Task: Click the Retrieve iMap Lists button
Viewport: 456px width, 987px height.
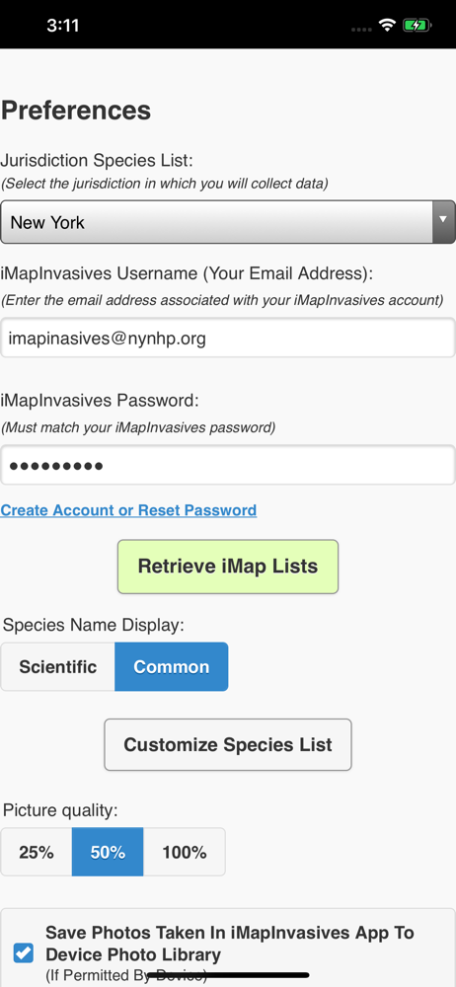Action: pos(228,567)
